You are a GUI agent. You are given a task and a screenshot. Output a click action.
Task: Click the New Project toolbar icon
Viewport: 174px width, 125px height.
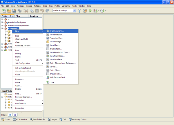tap(9, 11)
